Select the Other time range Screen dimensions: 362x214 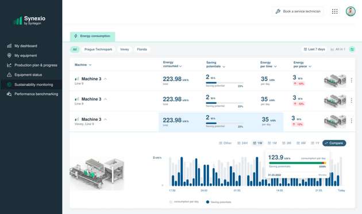click(225, 143)
